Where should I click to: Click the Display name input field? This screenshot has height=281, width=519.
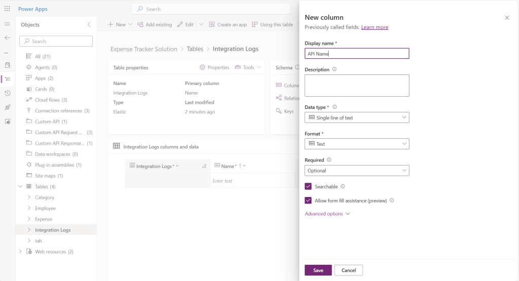pos(357,54)
